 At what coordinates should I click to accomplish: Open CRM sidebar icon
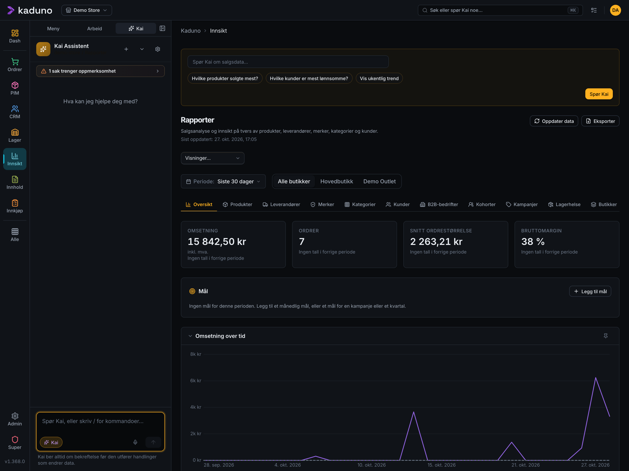(15, 112)
